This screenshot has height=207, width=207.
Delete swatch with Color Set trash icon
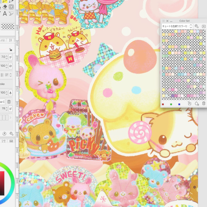204,103
